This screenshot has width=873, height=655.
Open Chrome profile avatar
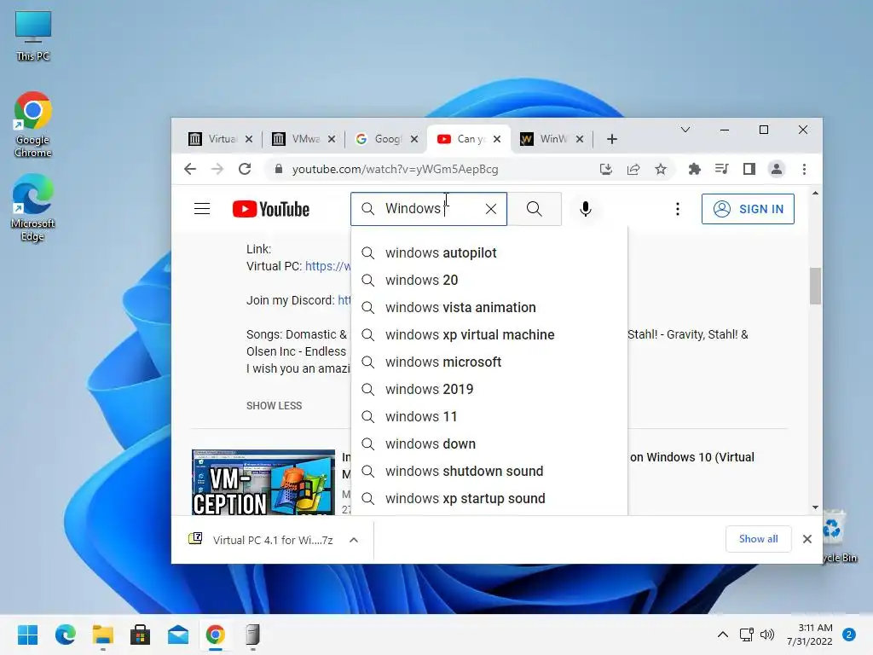coord(776,169)
